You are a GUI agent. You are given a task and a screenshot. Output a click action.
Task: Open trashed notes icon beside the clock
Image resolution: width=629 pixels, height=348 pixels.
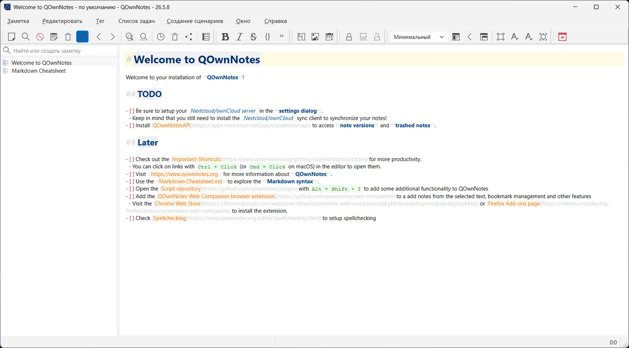(175, 37)
